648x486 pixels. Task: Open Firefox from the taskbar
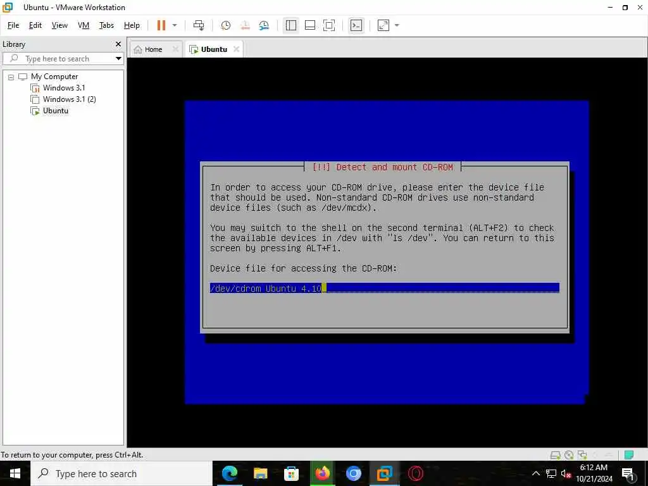point(322,473)
